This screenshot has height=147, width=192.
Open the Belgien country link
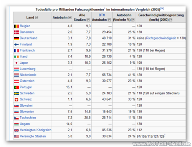25,26
